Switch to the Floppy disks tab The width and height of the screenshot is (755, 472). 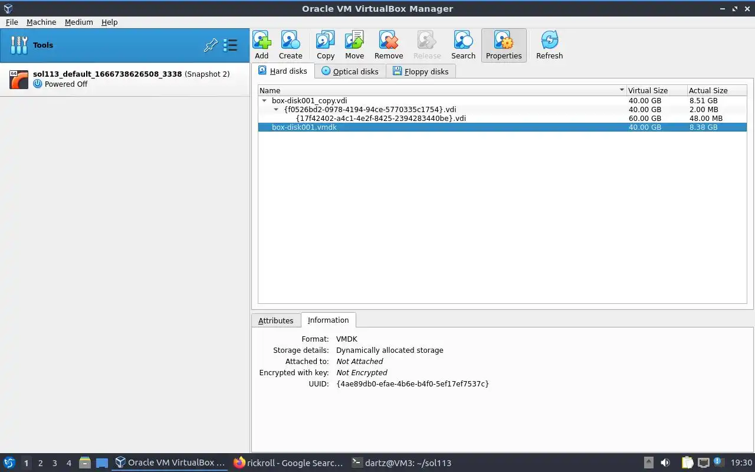(x=421, y=71)
